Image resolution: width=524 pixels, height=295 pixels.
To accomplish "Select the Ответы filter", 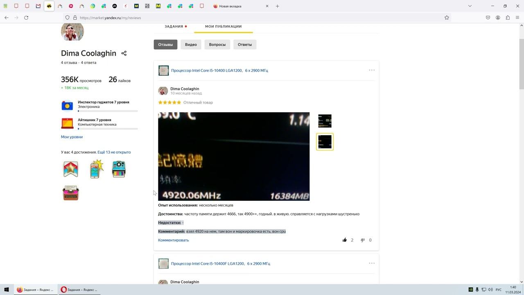I will 245,45.
